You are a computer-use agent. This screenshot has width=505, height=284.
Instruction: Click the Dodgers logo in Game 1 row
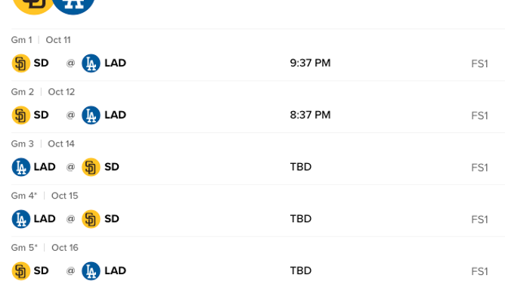pos(91,63)
